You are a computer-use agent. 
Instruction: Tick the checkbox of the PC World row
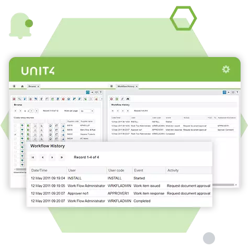point(15,139)
